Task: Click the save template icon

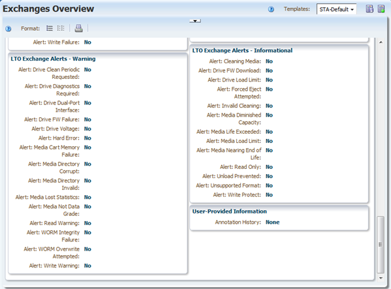Action: [x=369, y=8]
